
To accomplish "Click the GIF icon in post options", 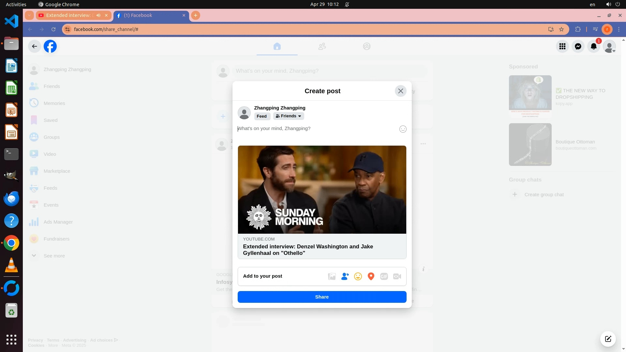I will pyautogui.click(x=384, y=276).
